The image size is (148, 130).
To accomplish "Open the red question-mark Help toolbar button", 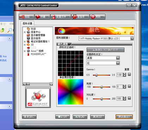I will pos(98,17).
